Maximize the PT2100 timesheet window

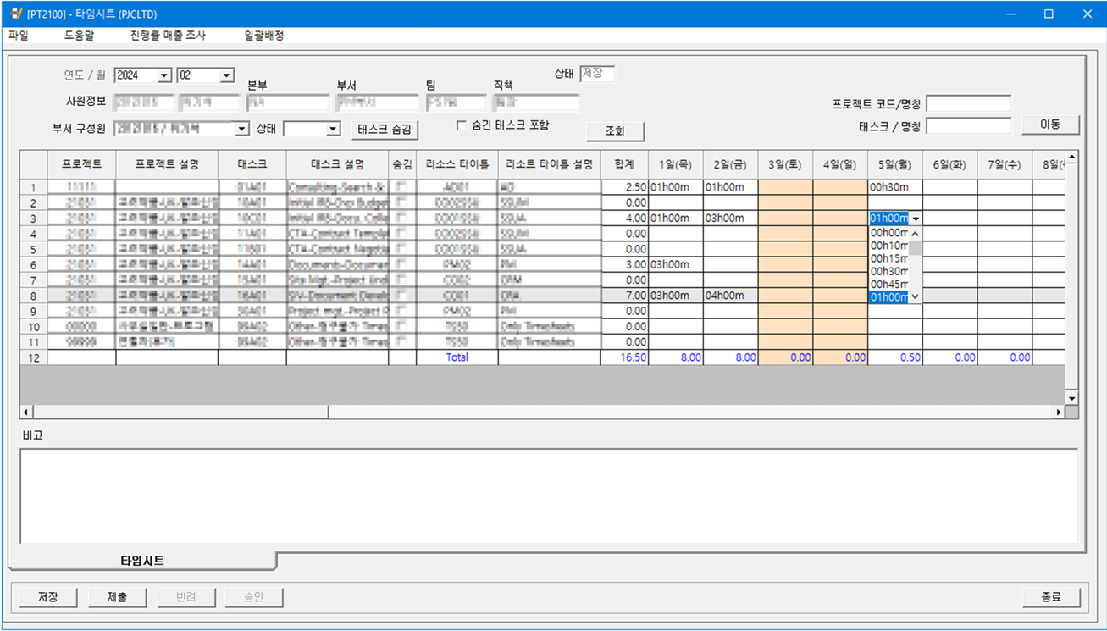(1049, 14)
